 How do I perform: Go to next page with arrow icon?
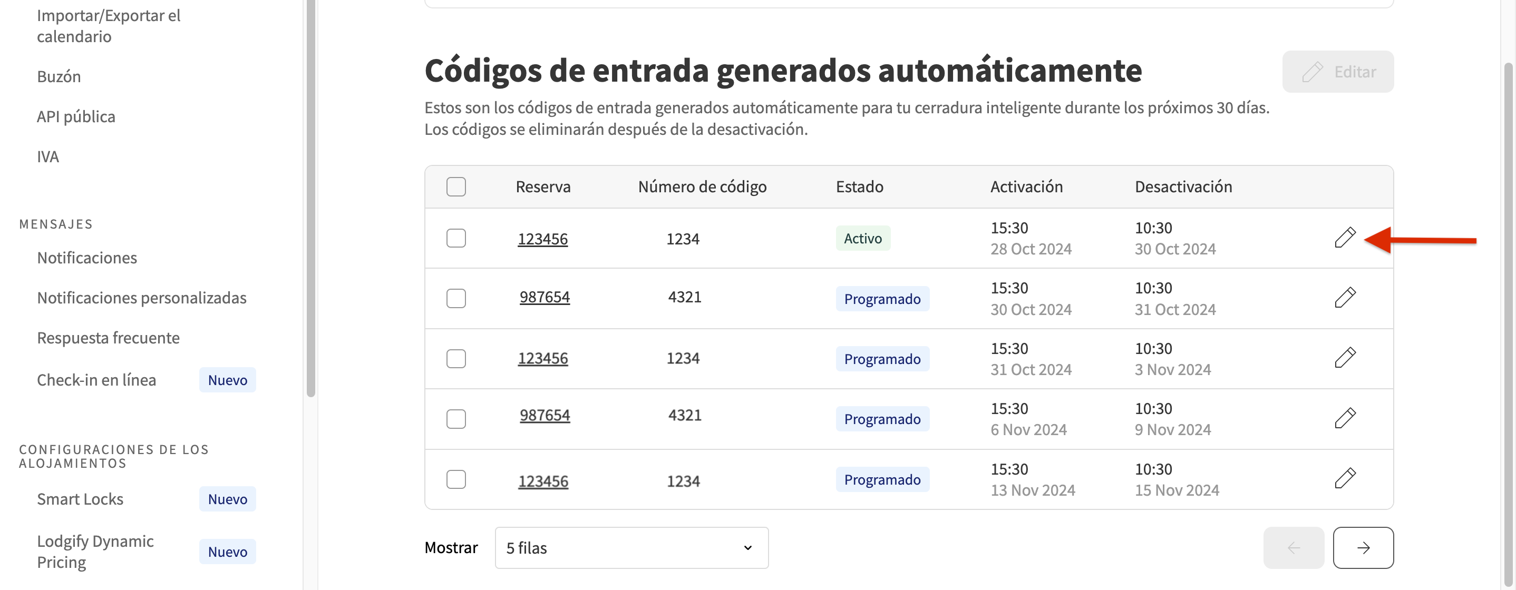click(1364, 548)
